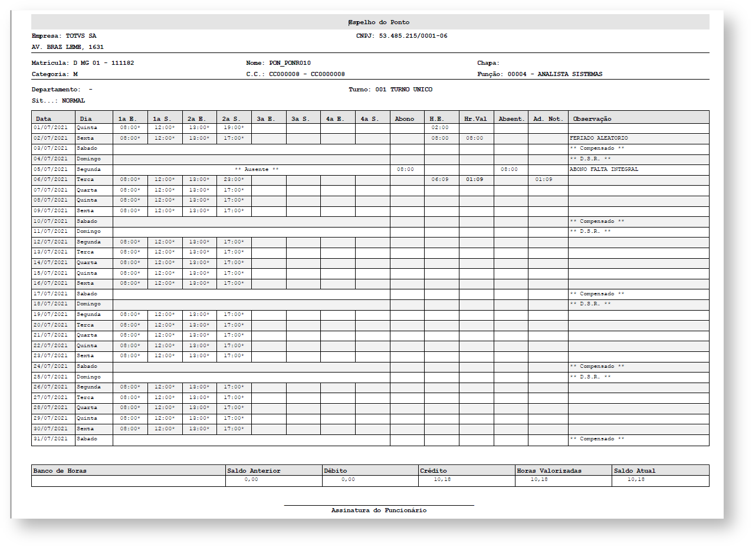This screenshot has height=547, width=752.
Task: Click the 'Sit...: NORMAL' status text
Action: coord(58,101)
